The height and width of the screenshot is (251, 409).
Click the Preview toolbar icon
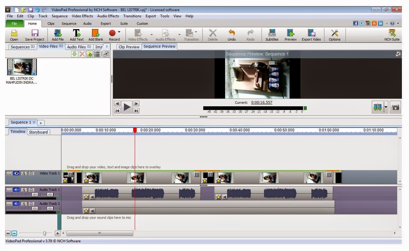click(291, 35)
